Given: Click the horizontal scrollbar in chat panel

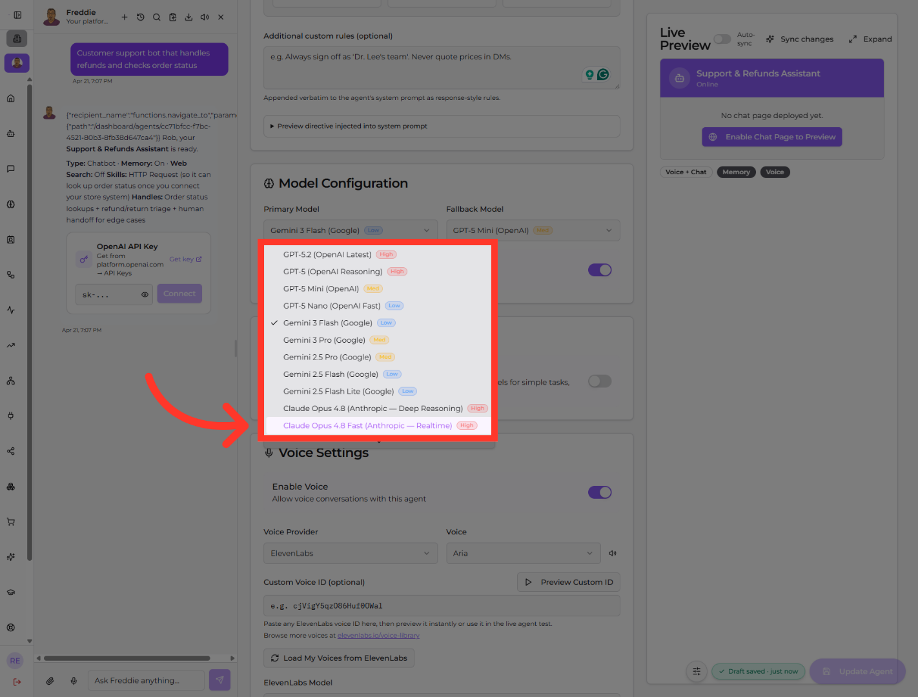Looking at the screenshot, I should (127, 658).
